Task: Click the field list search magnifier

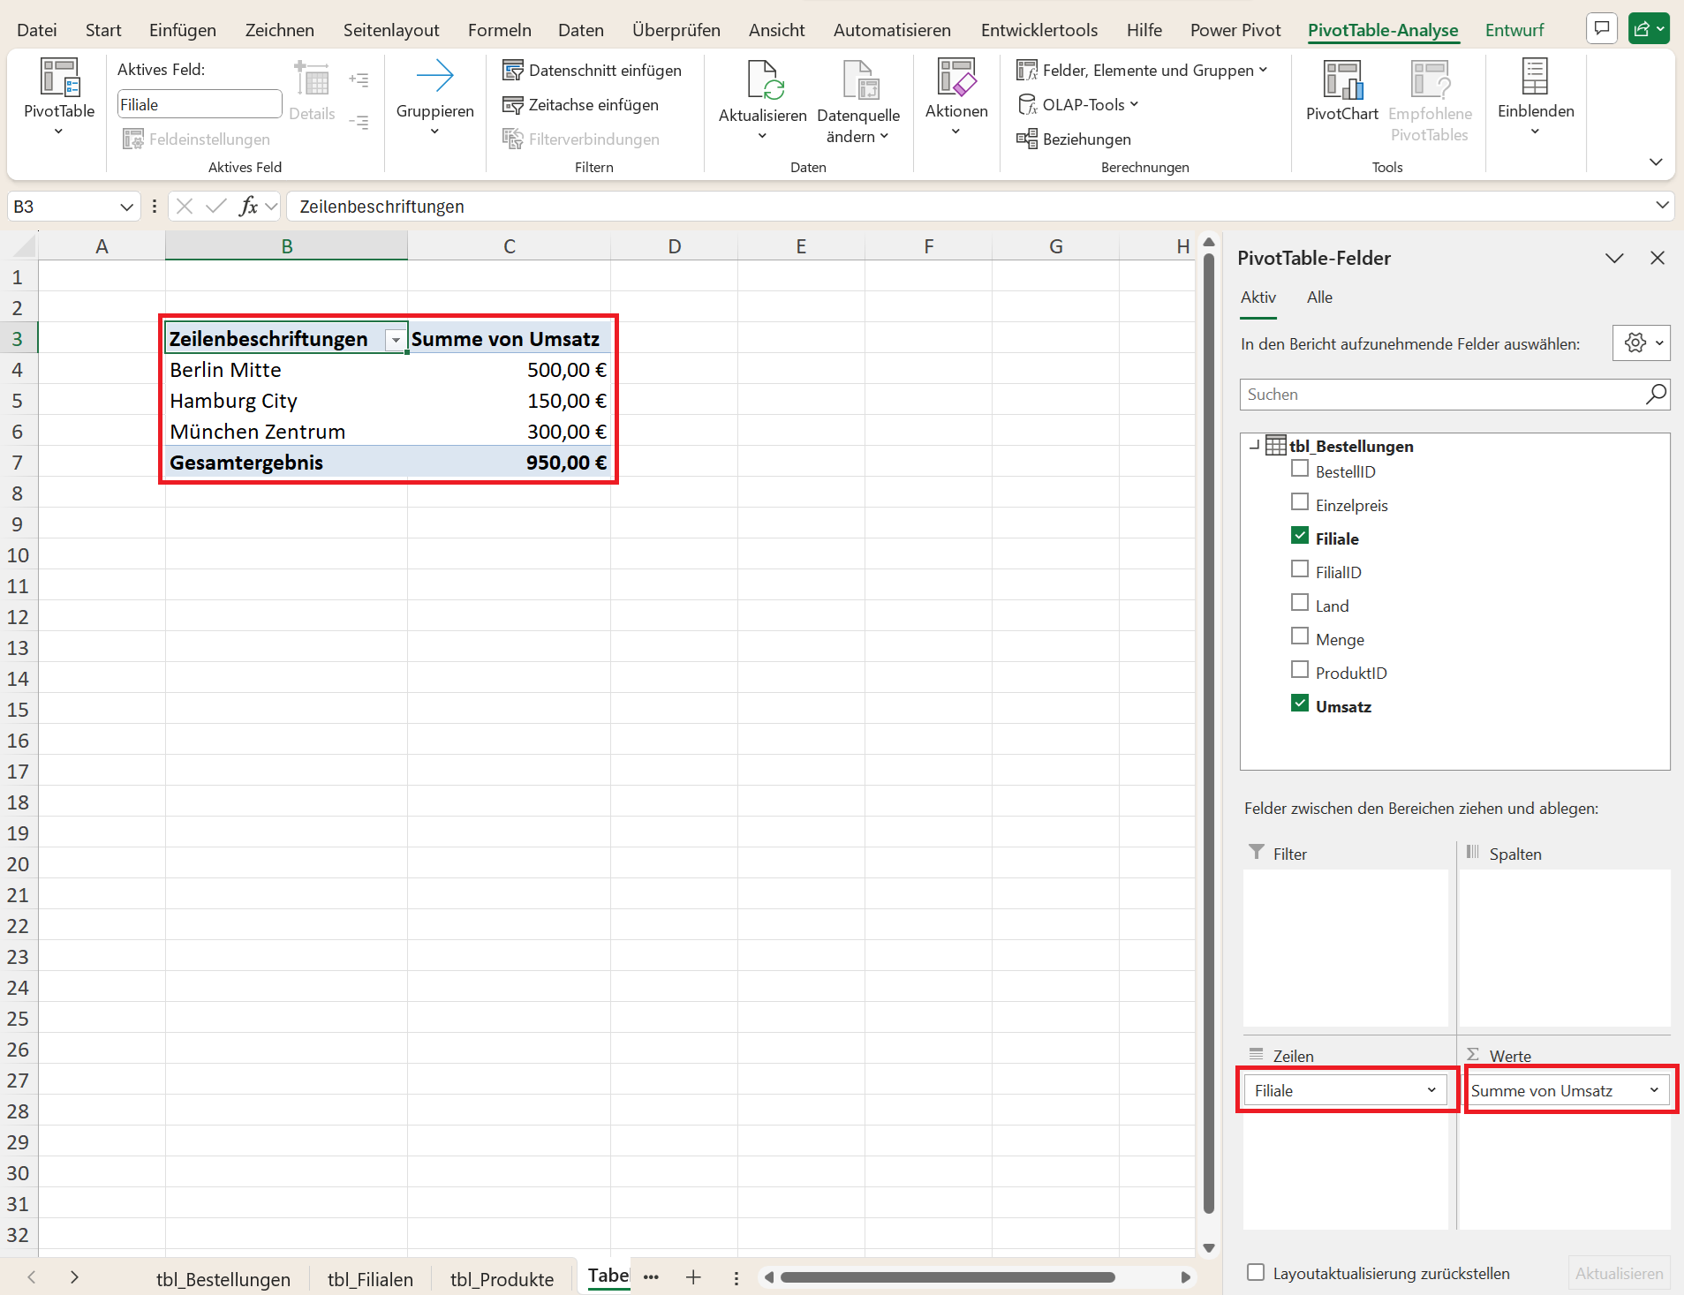Action: point(1655,395)
